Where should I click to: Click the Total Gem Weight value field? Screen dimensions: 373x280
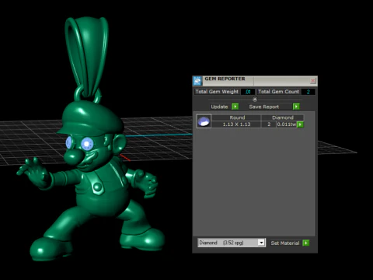(x=248, y=92)
